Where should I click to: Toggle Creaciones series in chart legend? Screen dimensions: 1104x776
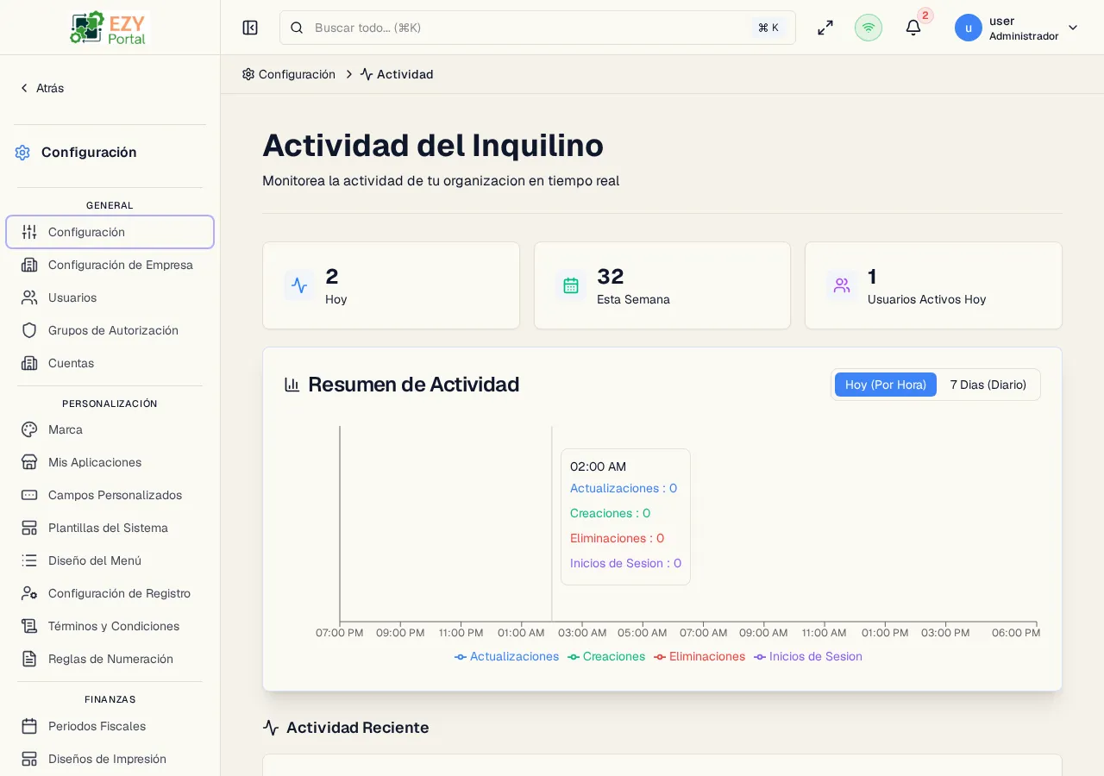[x=606, y=657]
